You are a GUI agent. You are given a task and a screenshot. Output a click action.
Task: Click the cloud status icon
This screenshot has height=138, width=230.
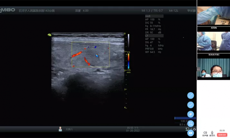(194, 129)
